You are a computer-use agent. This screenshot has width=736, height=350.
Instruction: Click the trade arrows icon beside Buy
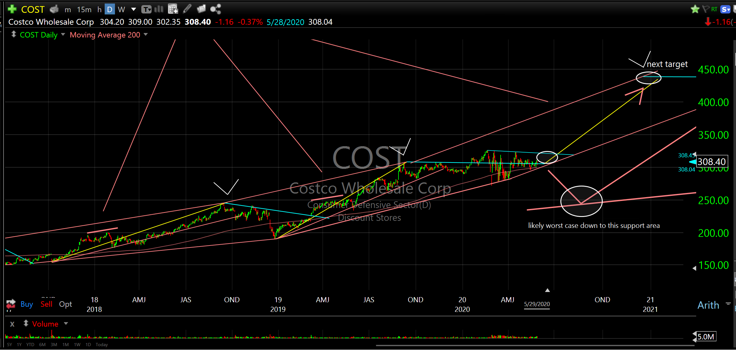point(11,304)
